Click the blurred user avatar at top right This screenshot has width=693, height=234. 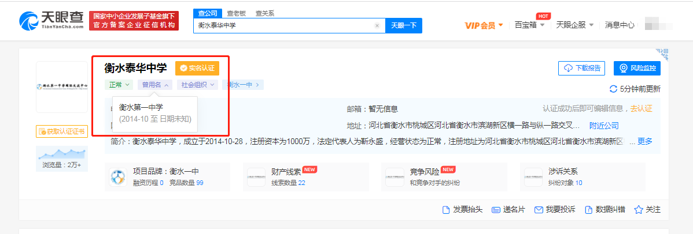coord(658,25)
